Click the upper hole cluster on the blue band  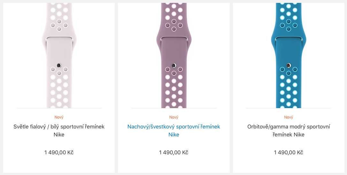(289, 18)
